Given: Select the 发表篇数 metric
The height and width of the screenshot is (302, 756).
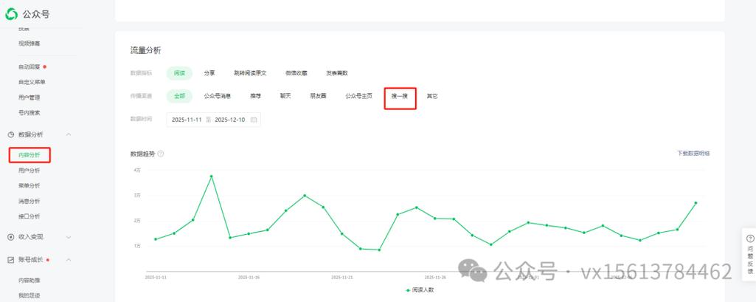Looking at the screenshot, I should (x=336, y=73).
